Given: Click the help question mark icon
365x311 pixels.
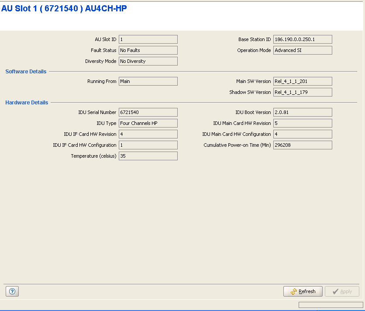Looking at the screenshot, I should (x=12, y=291).
